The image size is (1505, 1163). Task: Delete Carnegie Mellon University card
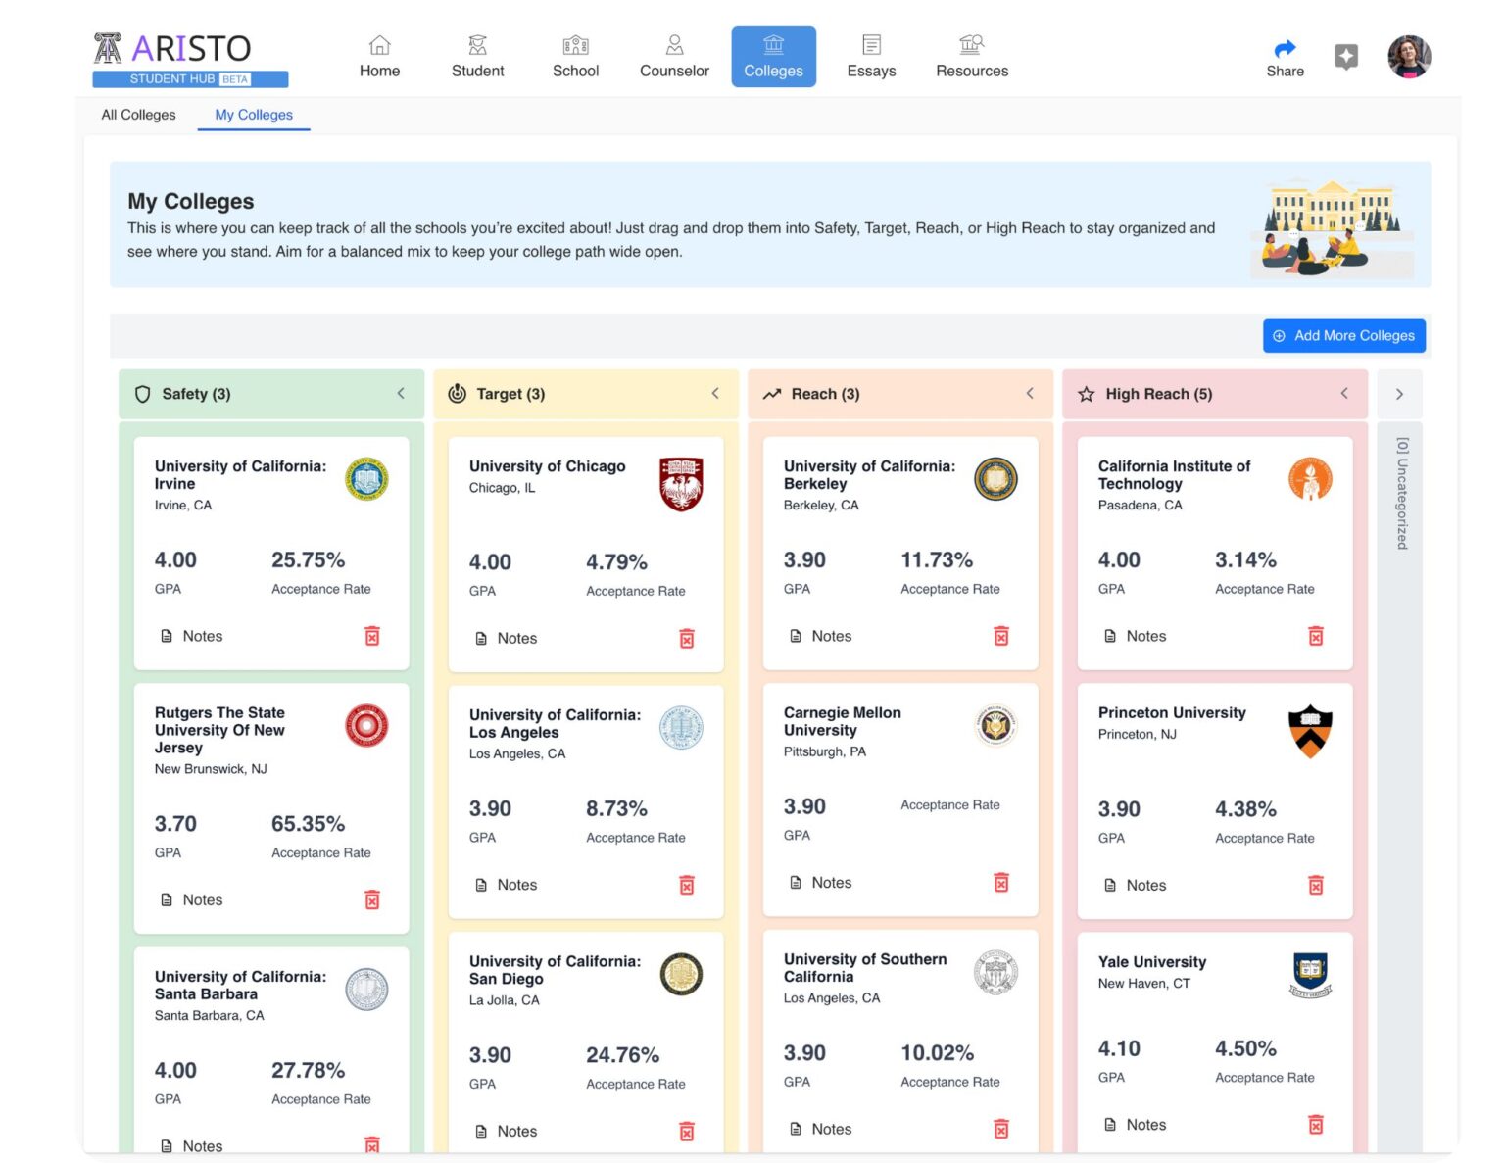tap(1000, 884)
